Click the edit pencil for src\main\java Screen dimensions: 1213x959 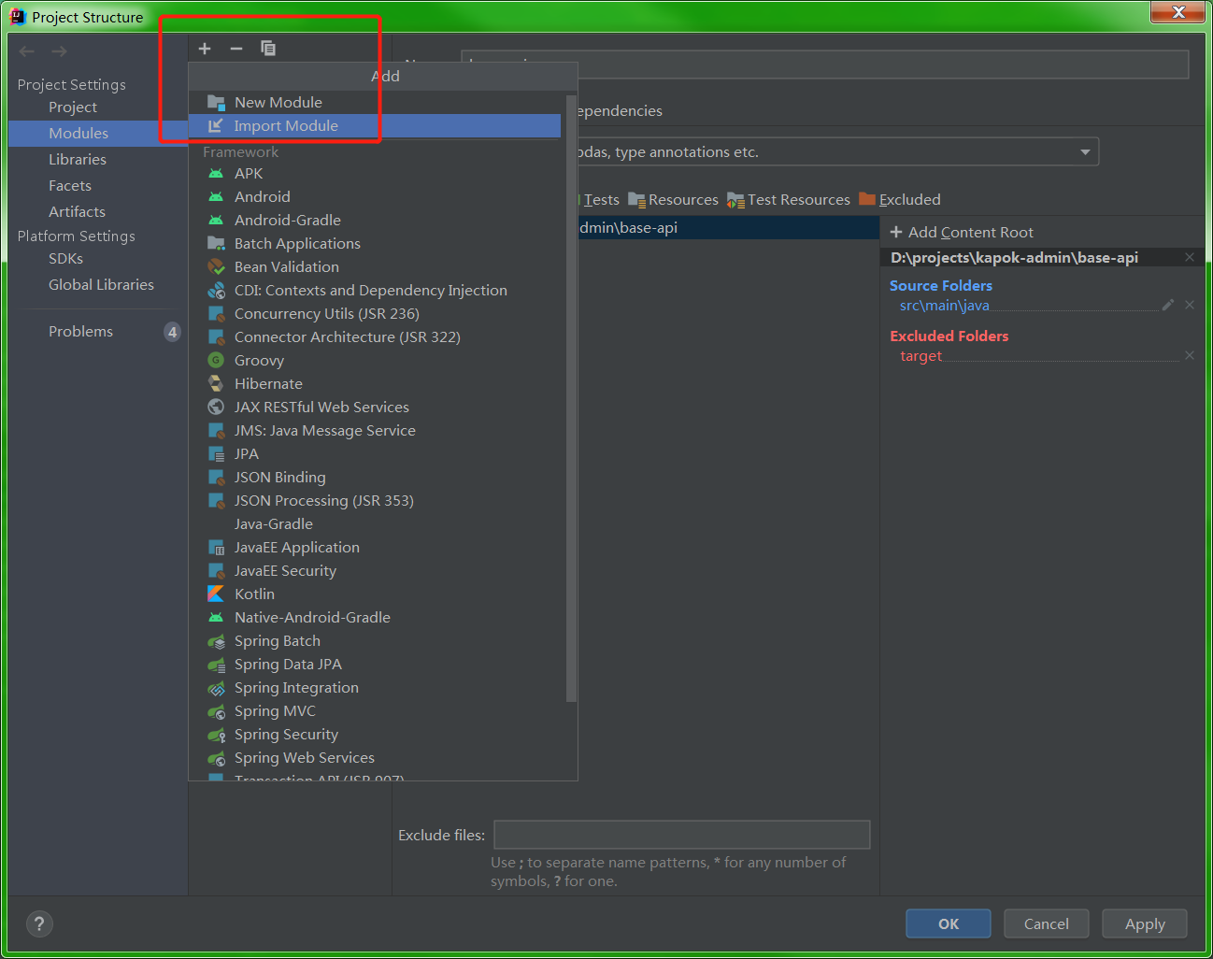(1167, 305)
